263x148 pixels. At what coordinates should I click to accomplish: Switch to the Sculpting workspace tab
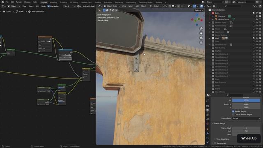click(x=63, y=2)
